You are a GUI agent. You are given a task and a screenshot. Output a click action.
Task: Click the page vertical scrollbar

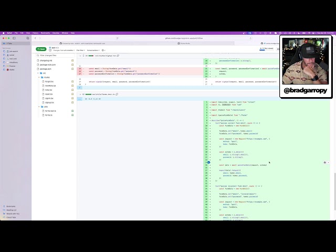tap(334, 192)
